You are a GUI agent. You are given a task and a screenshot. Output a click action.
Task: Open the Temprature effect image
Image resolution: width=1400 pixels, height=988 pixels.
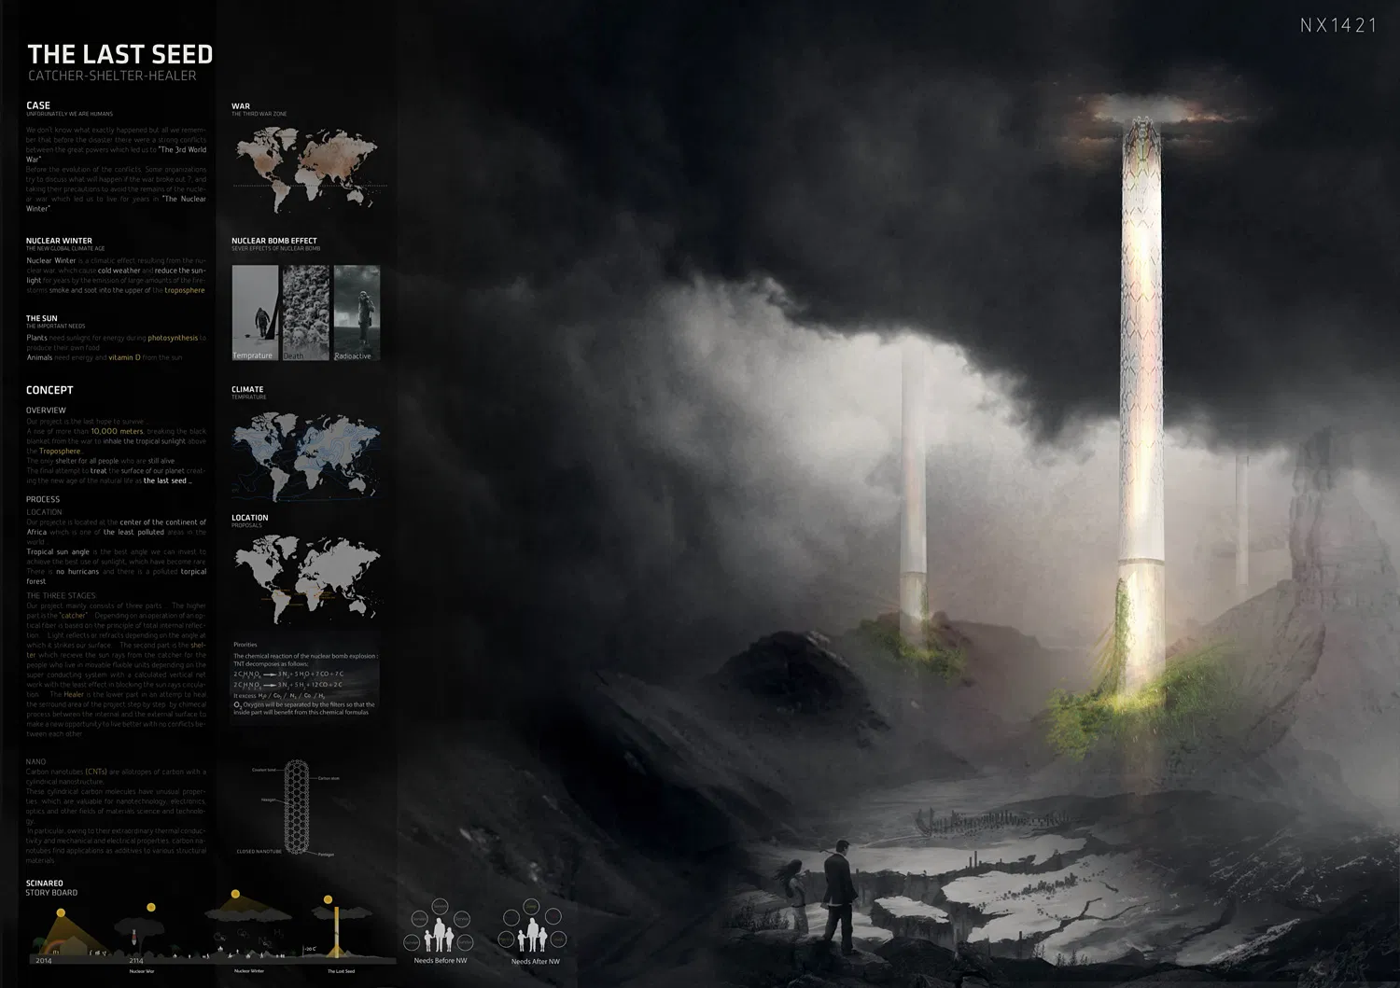click(x=255, y=313)
